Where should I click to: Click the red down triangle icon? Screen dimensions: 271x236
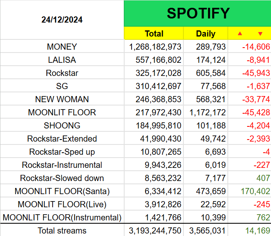coord(260,34)
